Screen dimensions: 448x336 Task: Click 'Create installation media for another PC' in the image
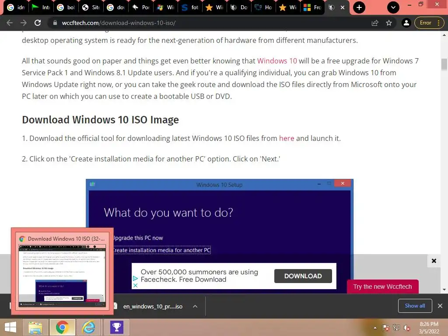tap(162, 250)
